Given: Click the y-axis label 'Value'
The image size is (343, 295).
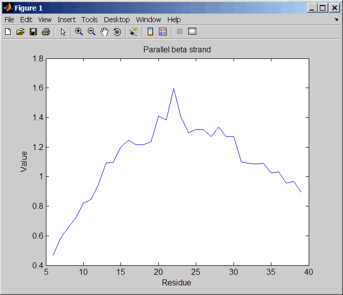Looking at the screenshot, I should pyautogui.click(x=24, y=162).
